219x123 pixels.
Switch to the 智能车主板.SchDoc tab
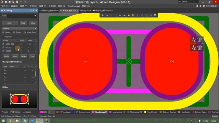pyautogui.click(x=103, y=11)
